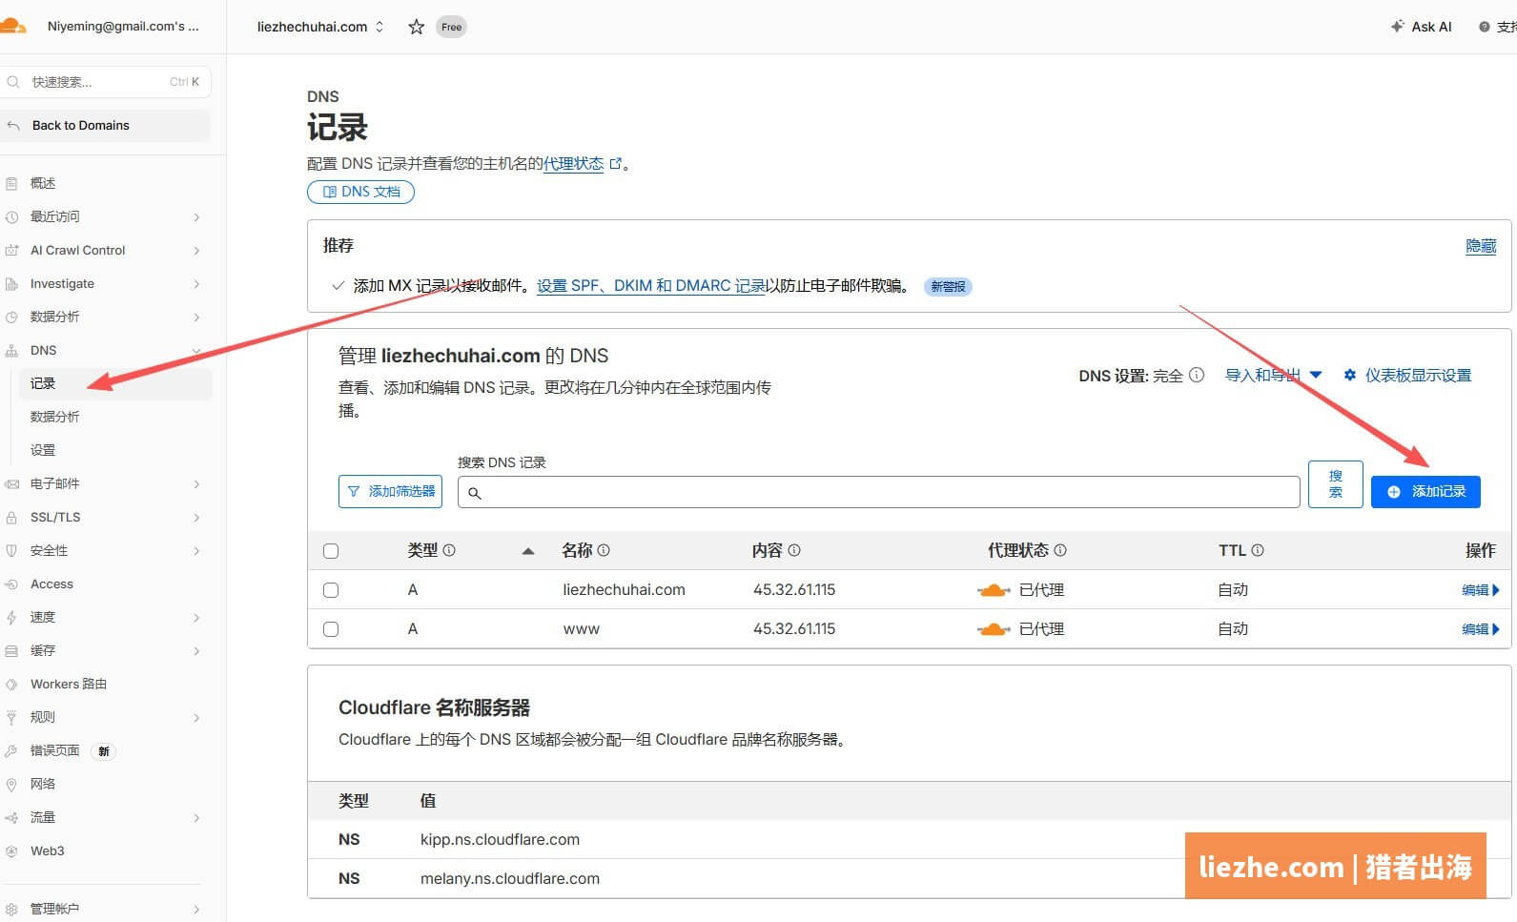
Task: Click into the 搜索 DNS 记录 field
Action: click(x=879, y=492)
